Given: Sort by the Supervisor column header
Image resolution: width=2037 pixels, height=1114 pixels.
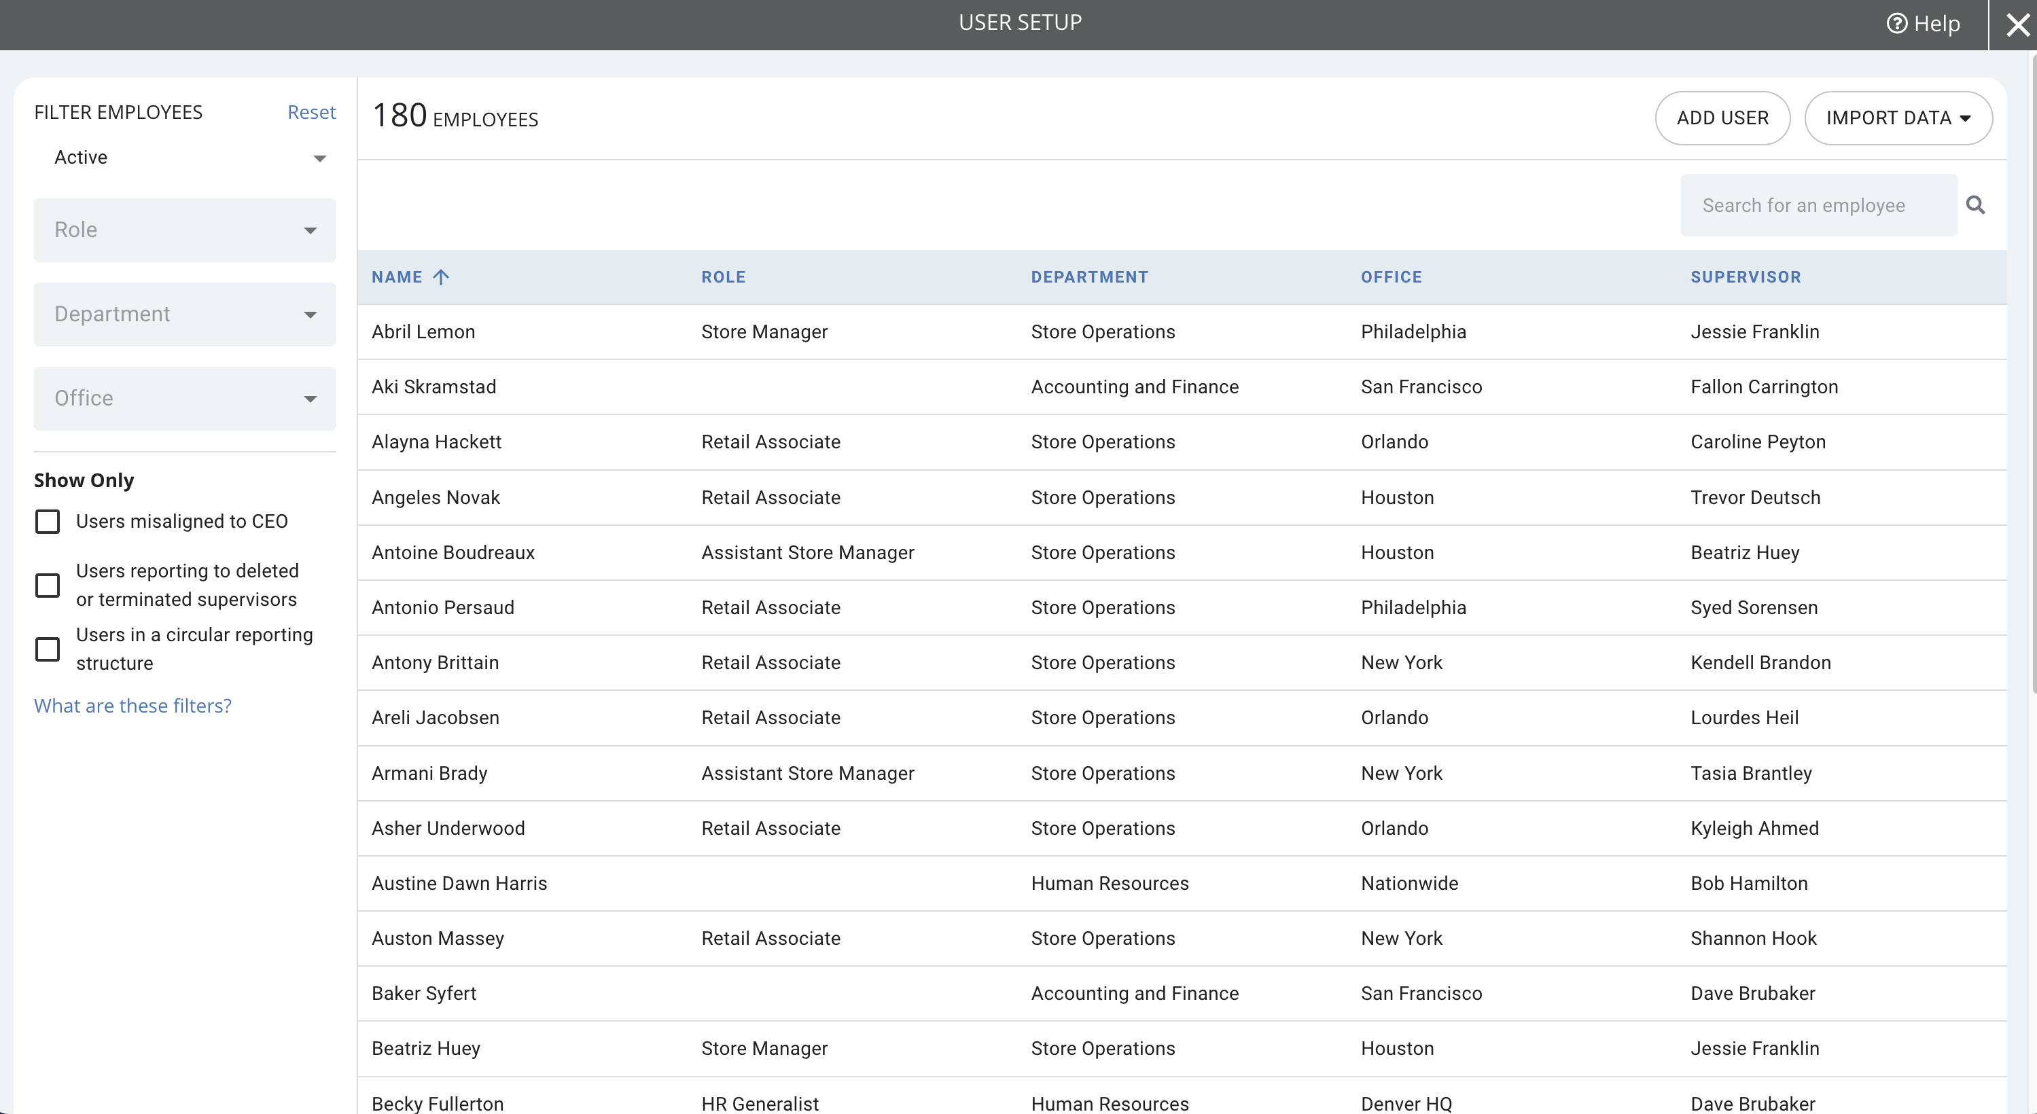Looking at the screenshot, I should click(x=1746, y=278).
